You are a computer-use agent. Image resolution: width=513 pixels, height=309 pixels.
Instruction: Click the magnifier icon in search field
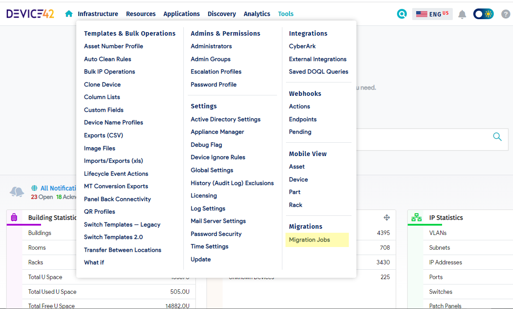497,137
